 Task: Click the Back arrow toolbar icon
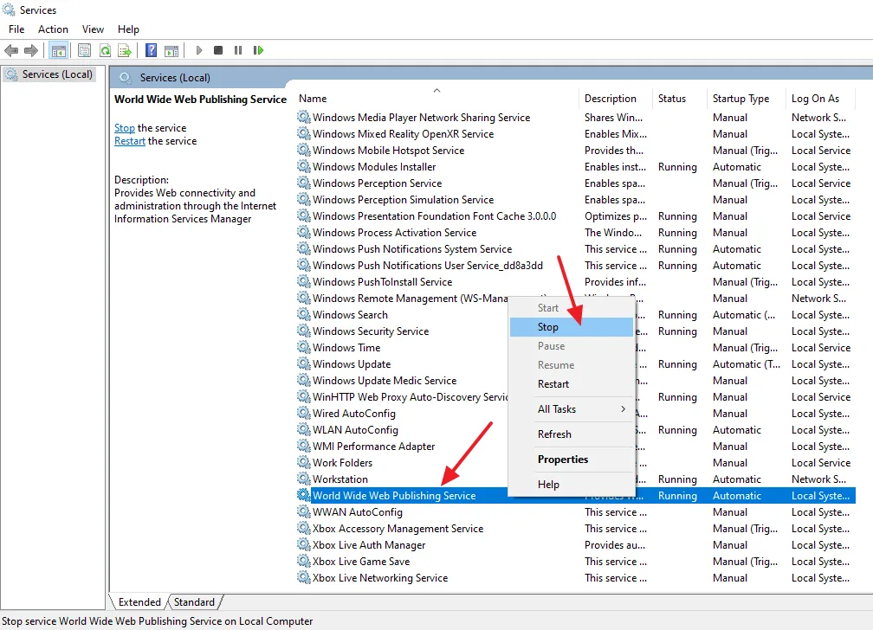(11, 51)
